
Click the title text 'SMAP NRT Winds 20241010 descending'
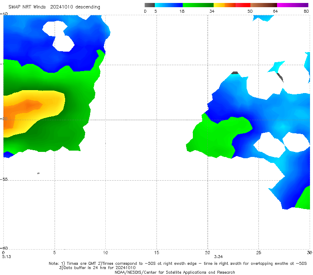(x=54, y=7)
